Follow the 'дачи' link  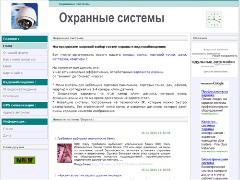pos(182,55)
